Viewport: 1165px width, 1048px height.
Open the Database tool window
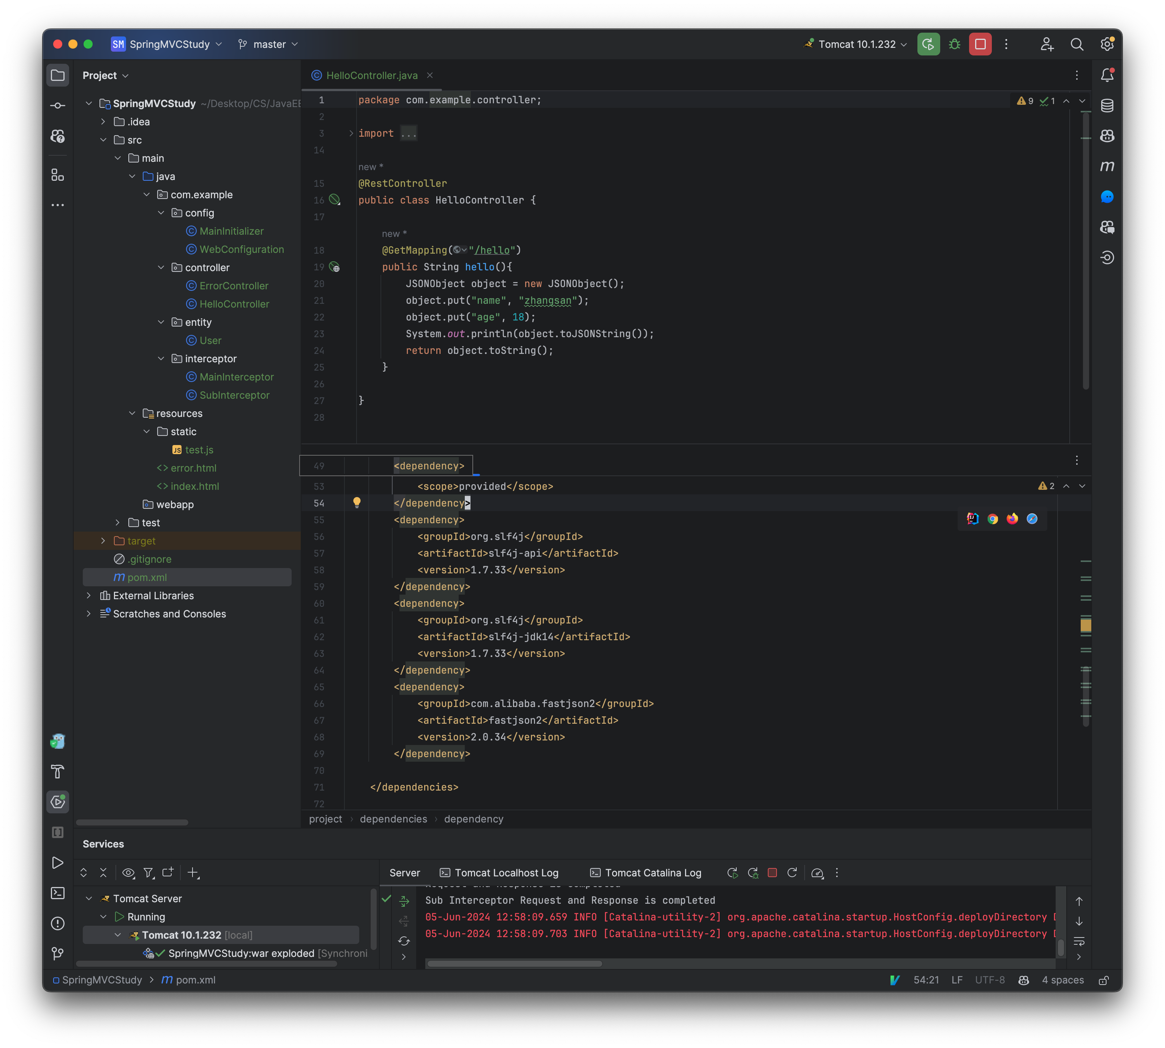[1108, 106]
